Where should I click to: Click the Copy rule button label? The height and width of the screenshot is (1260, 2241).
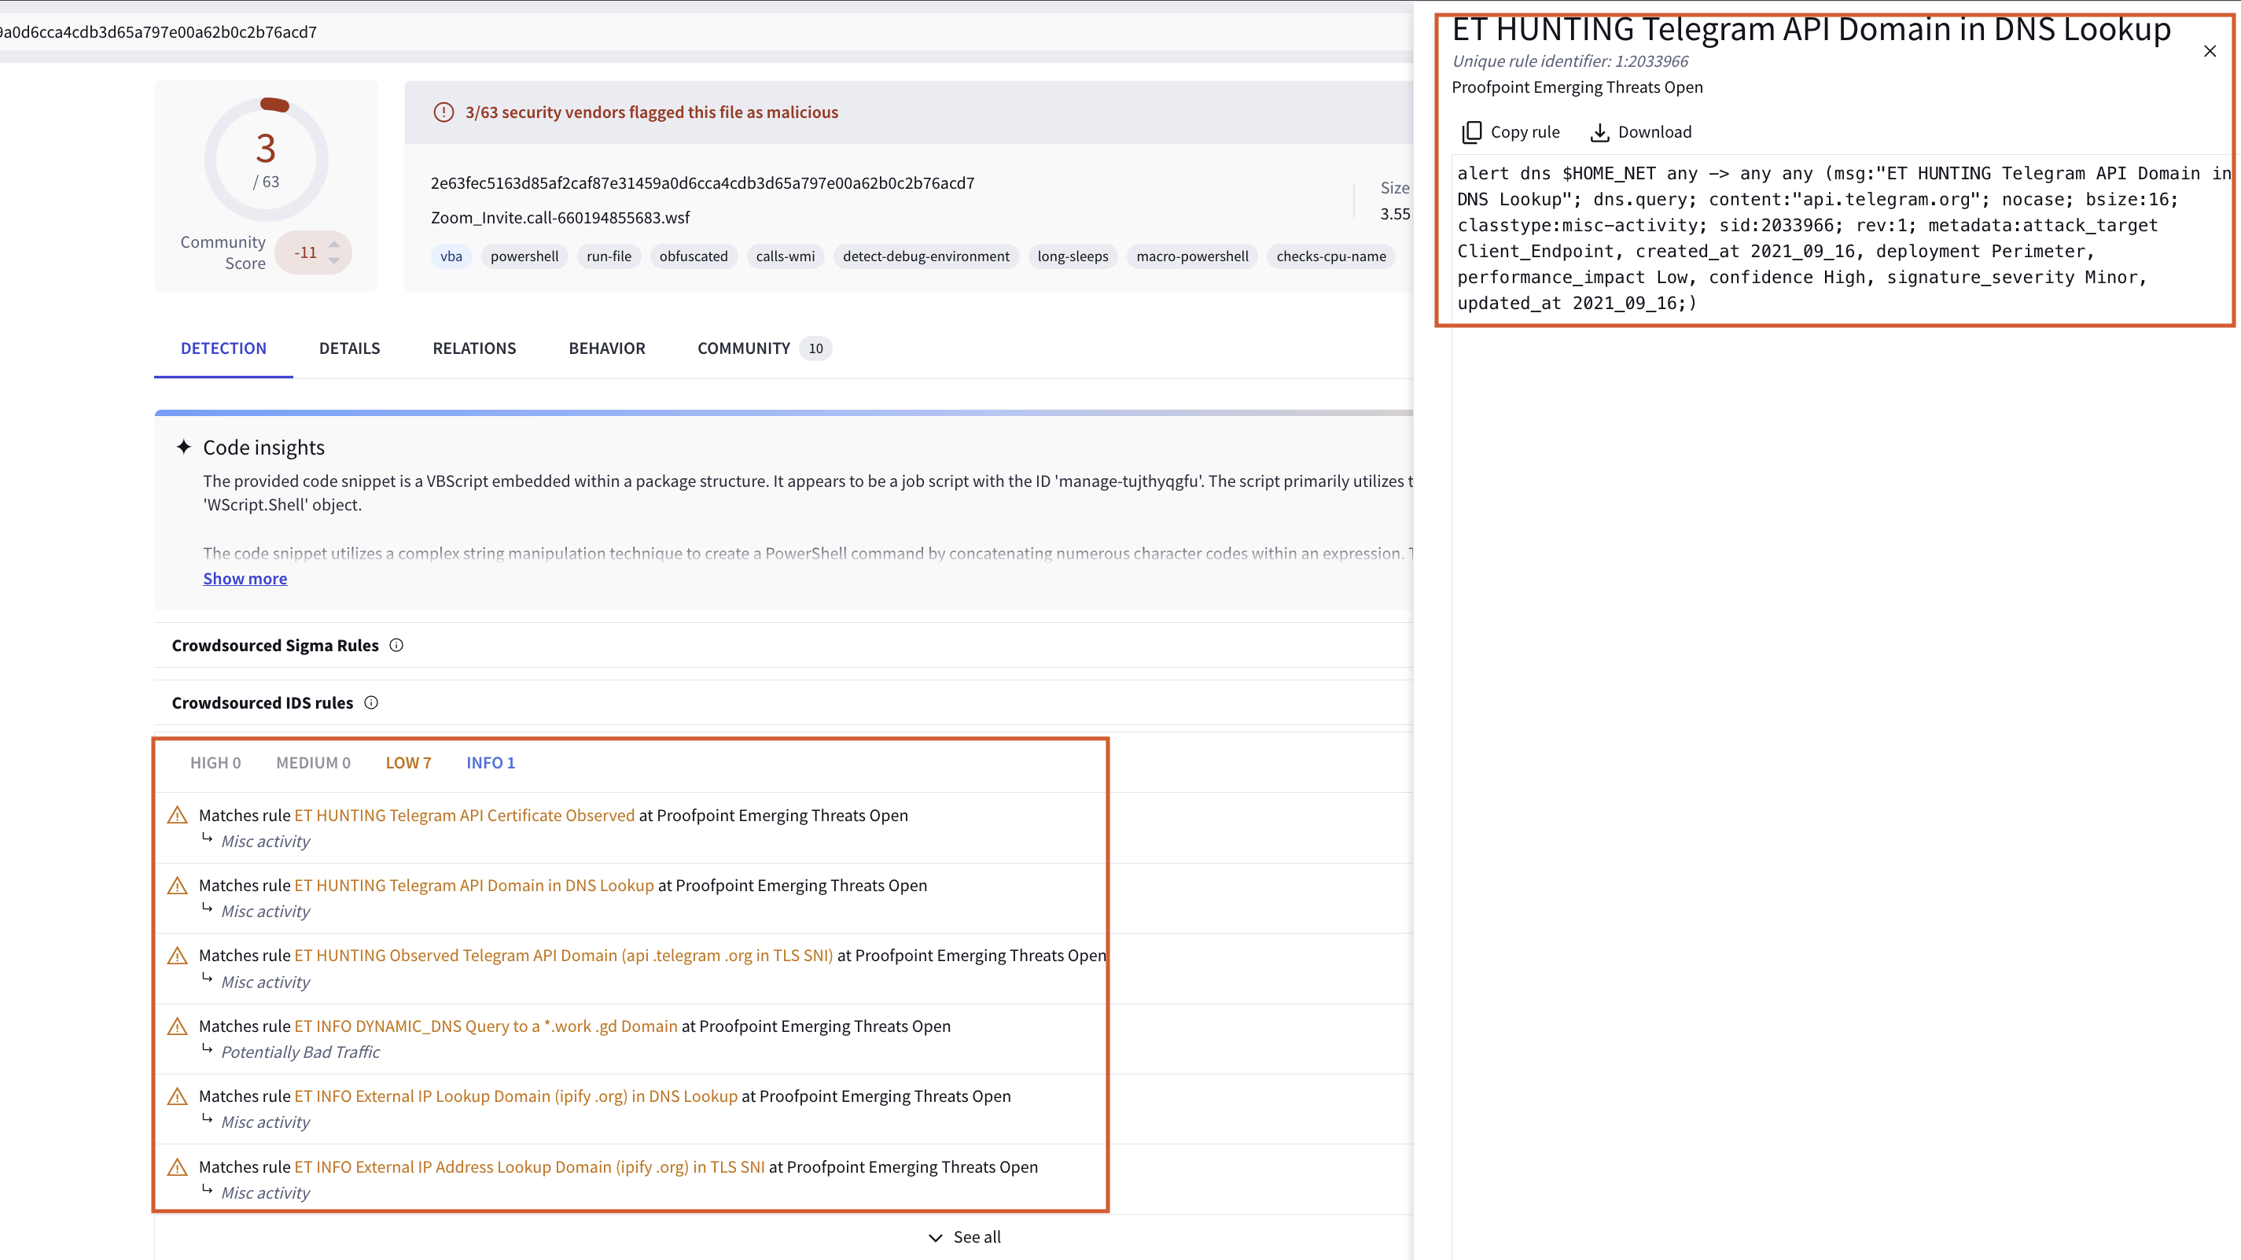pos(1525,132)
